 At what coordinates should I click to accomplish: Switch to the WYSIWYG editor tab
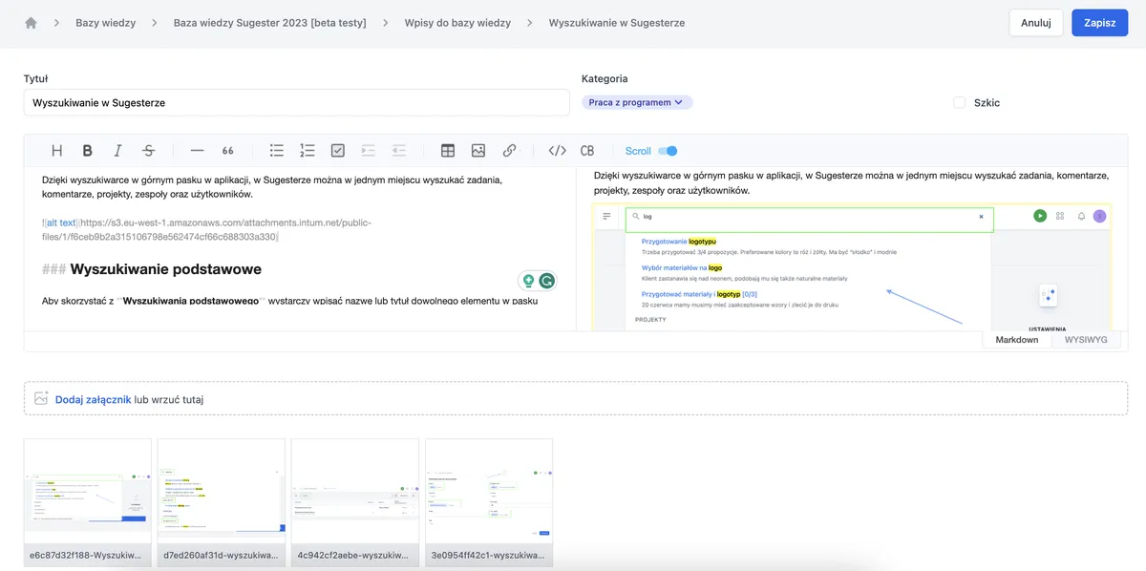tap(1086, 340)
